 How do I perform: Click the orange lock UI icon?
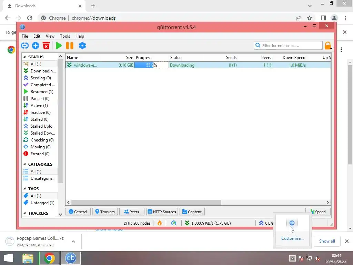click(x=328, y=46)
